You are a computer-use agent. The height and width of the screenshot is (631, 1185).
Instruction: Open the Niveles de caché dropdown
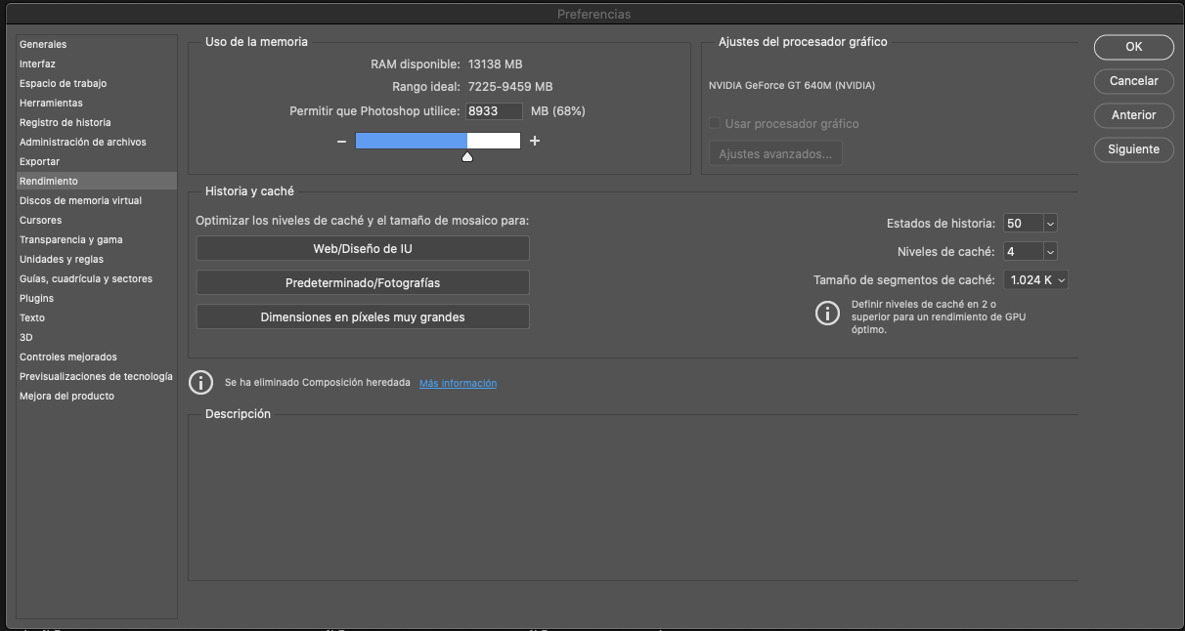(x=1030, y=251)
